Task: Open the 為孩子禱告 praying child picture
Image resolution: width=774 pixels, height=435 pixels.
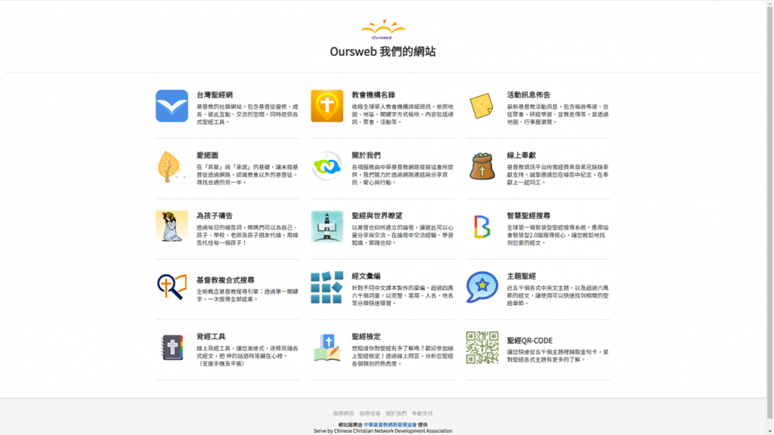Action: tap(171, 226)
